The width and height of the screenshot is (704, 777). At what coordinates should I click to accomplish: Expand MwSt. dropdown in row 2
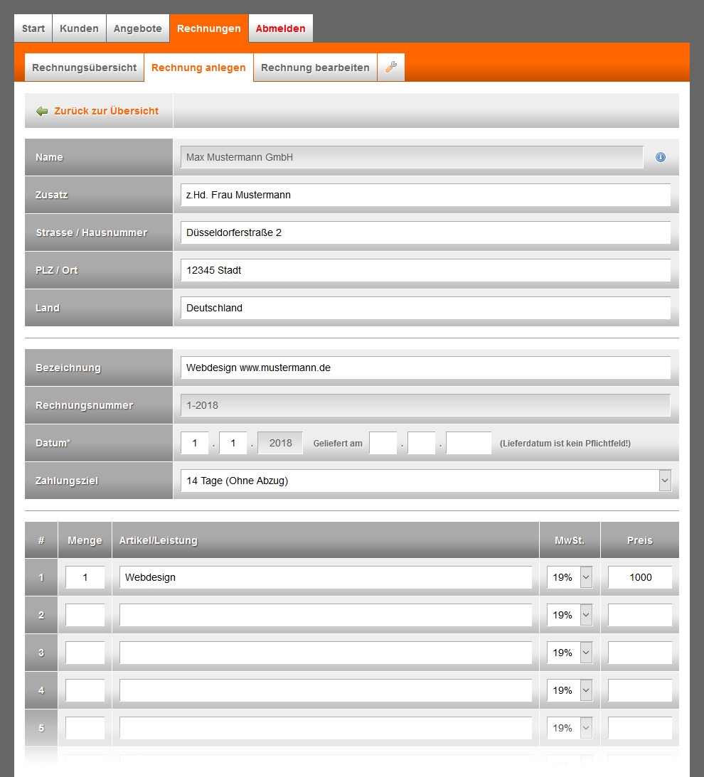click(x=570, y=615)
